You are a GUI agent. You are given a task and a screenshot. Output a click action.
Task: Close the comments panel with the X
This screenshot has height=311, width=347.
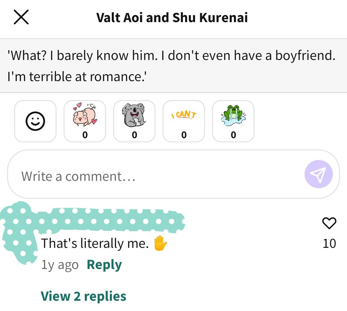coord(21,17)
